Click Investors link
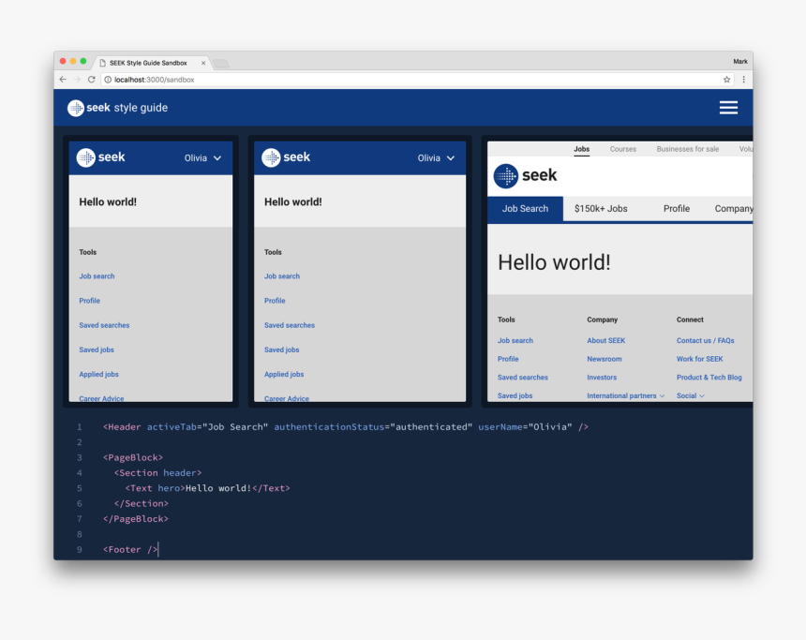Image resolution: width=806 pixels, height=640 pixels. [x=602, y=378]
